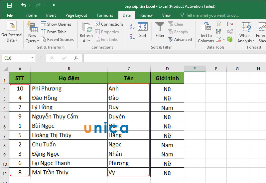The width and height of the screenshot is (266, 183).
Task: Open Get External Data menu
Action: click(12, 32)
